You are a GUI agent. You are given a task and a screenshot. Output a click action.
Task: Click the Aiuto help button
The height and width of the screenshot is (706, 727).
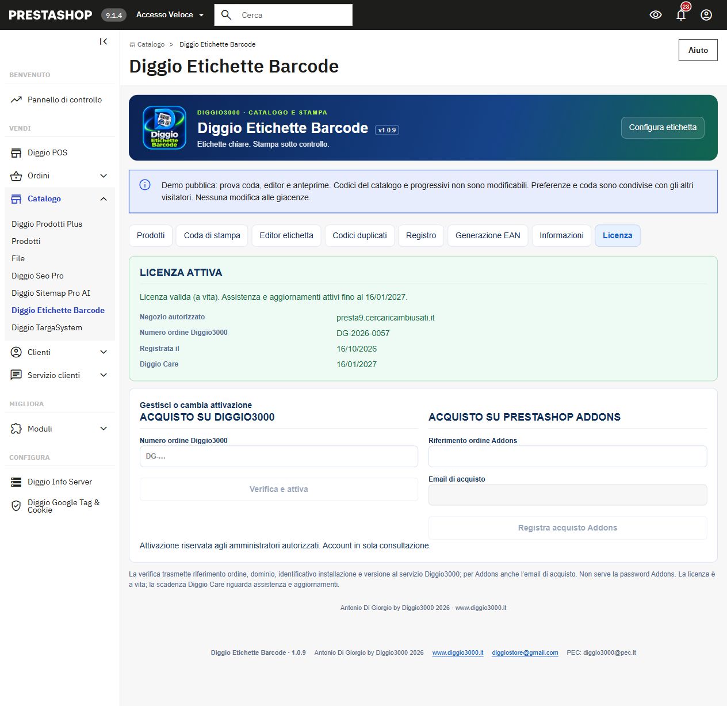(x=698, y=50)
